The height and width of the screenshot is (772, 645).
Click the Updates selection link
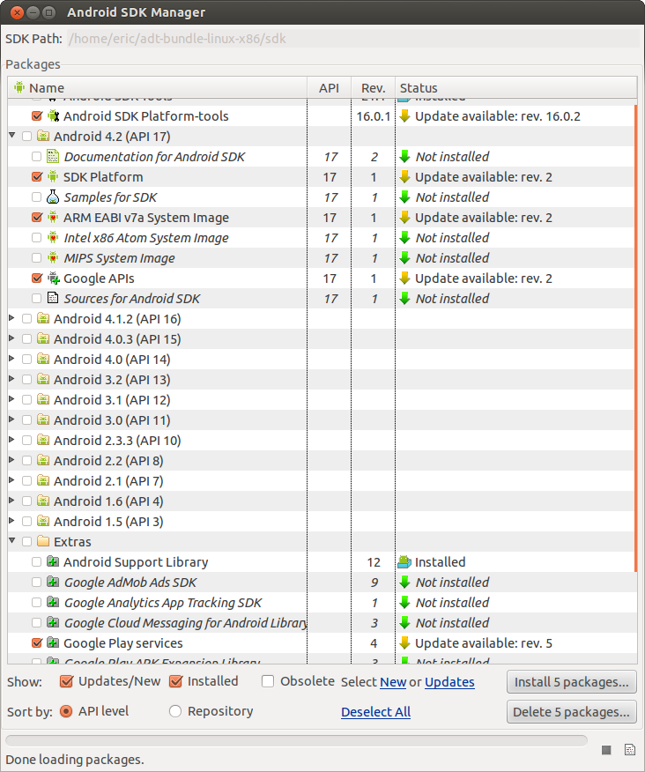(449, 682)
